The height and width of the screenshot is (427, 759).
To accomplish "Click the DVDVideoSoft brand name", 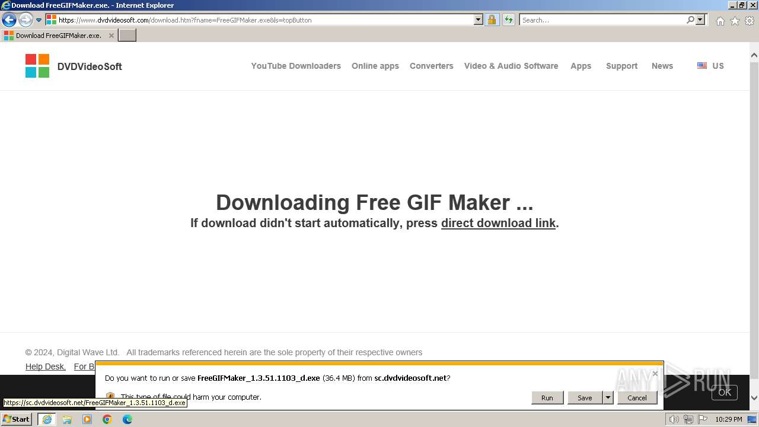I will point(90,66).
